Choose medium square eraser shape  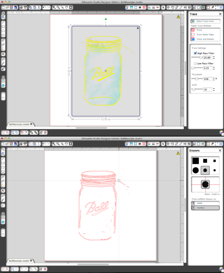(x=205, y=161)
